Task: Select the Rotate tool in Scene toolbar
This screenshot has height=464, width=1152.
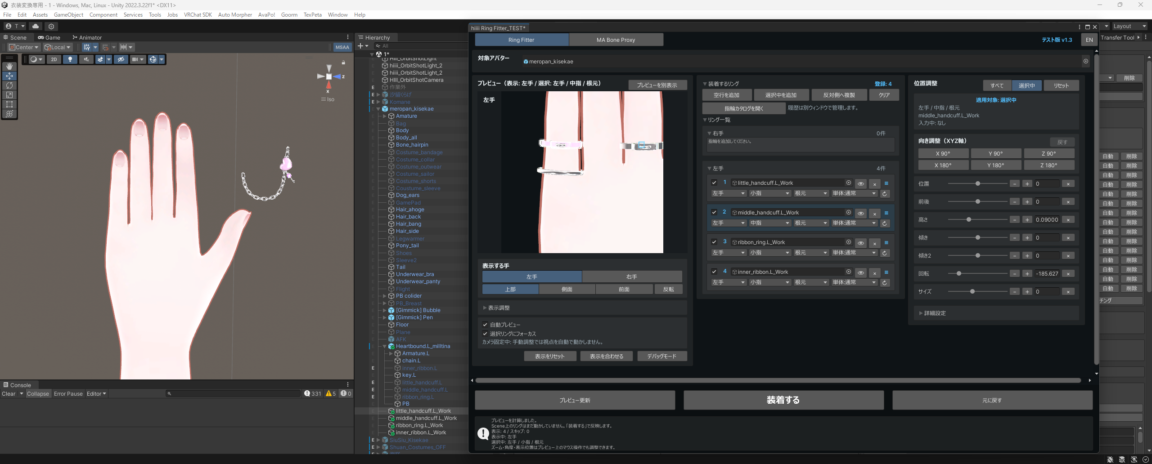Action: click(x=9, y=85)
